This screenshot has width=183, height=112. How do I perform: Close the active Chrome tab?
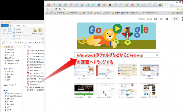pos(167,5)
